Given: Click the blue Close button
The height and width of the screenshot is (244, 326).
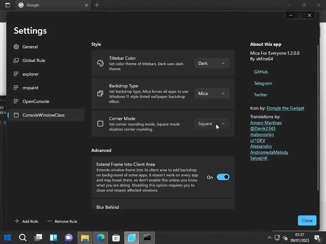Looking at the screenshot, I should tap(307, 220).
